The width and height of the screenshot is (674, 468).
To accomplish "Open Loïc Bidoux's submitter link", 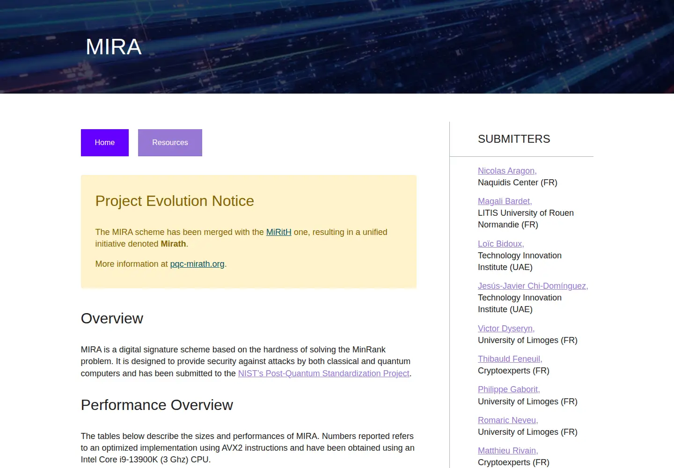I will 501,244.
